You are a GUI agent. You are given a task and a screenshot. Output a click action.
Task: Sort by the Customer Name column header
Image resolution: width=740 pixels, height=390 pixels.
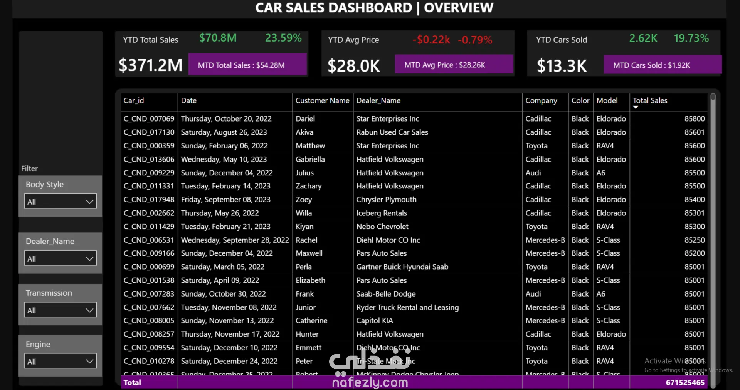(x=322, y=101)
